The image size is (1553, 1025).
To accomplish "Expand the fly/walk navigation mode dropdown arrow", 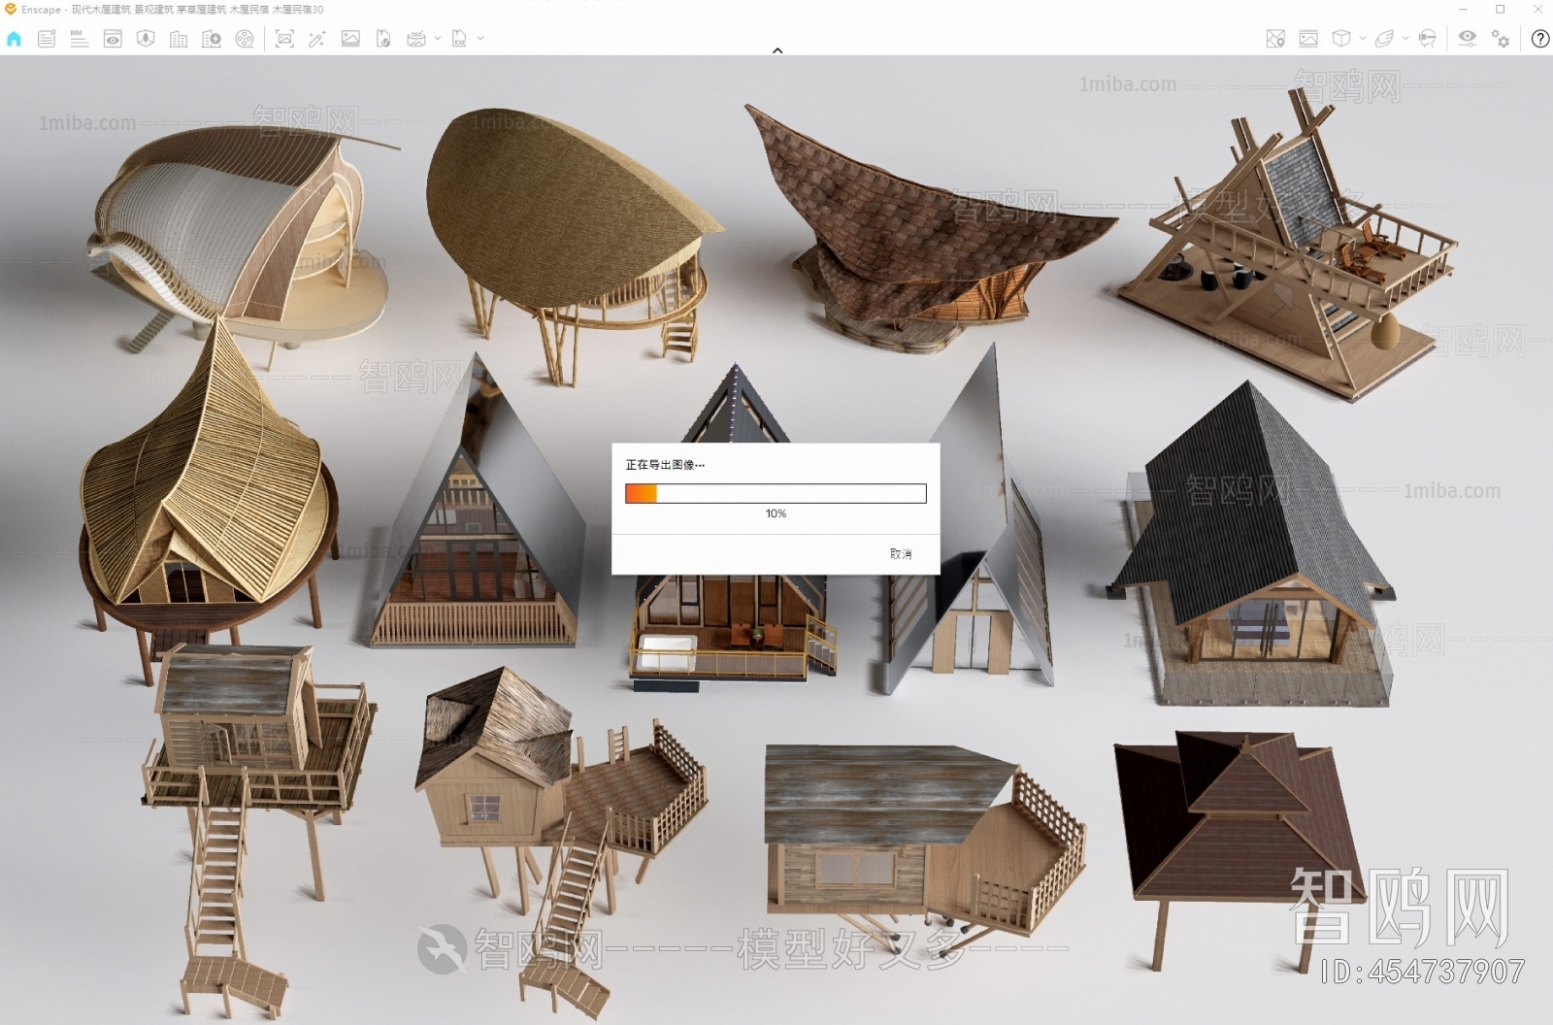I will pyautogui.click(x=1404, y=39).
